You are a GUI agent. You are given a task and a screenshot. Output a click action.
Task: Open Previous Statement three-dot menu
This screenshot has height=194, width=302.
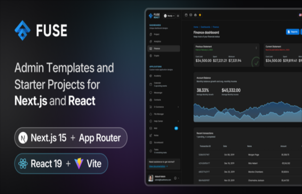coord(256,48)
